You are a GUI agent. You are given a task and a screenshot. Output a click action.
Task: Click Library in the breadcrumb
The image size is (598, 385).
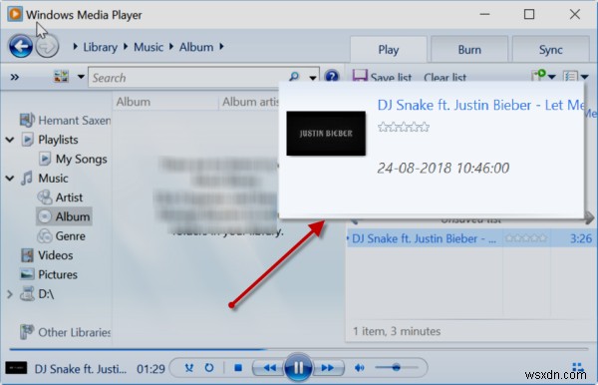point(100,47)
